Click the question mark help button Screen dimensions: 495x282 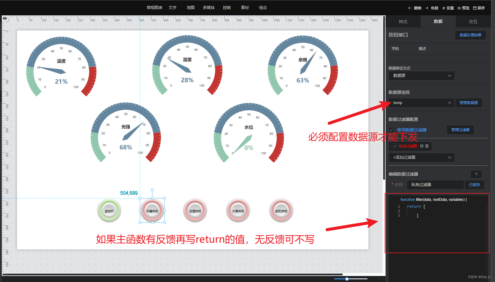point(476,174)
